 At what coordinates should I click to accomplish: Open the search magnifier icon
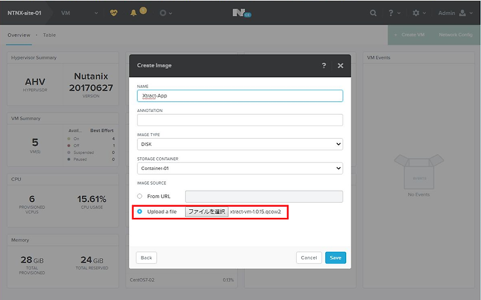click(373, 13)
